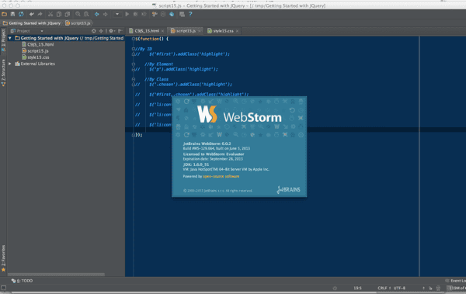466x294 pixels.
Task: Click the Project panel horizontal scrollbar
Action: click(56, 275)
